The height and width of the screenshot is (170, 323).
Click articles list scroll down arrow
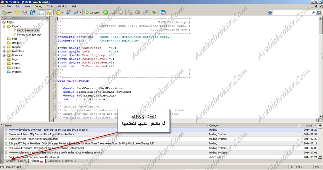coord(320,157)
